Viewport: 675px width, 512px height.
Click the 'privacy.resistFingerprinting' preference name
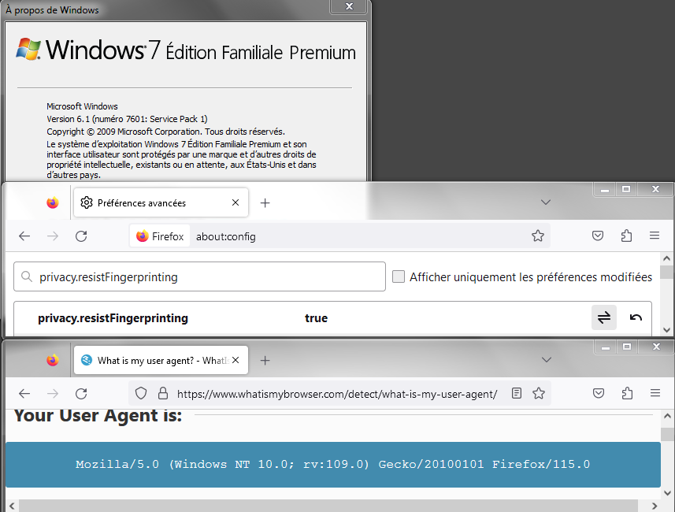tap(113, 318)
